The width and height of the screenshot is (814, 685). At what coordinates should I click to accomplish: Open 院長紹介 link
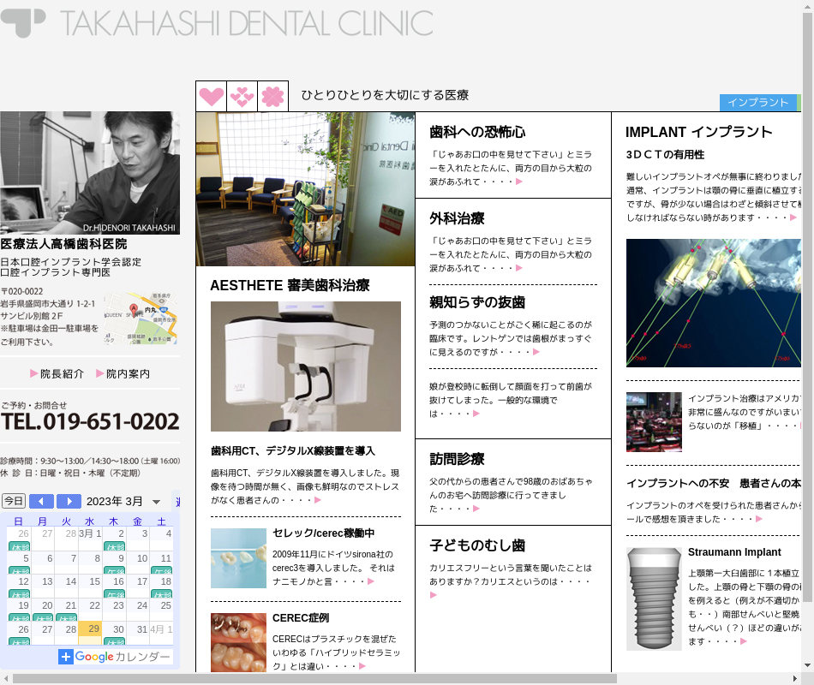pyautogui.click(x=57, y=373)
